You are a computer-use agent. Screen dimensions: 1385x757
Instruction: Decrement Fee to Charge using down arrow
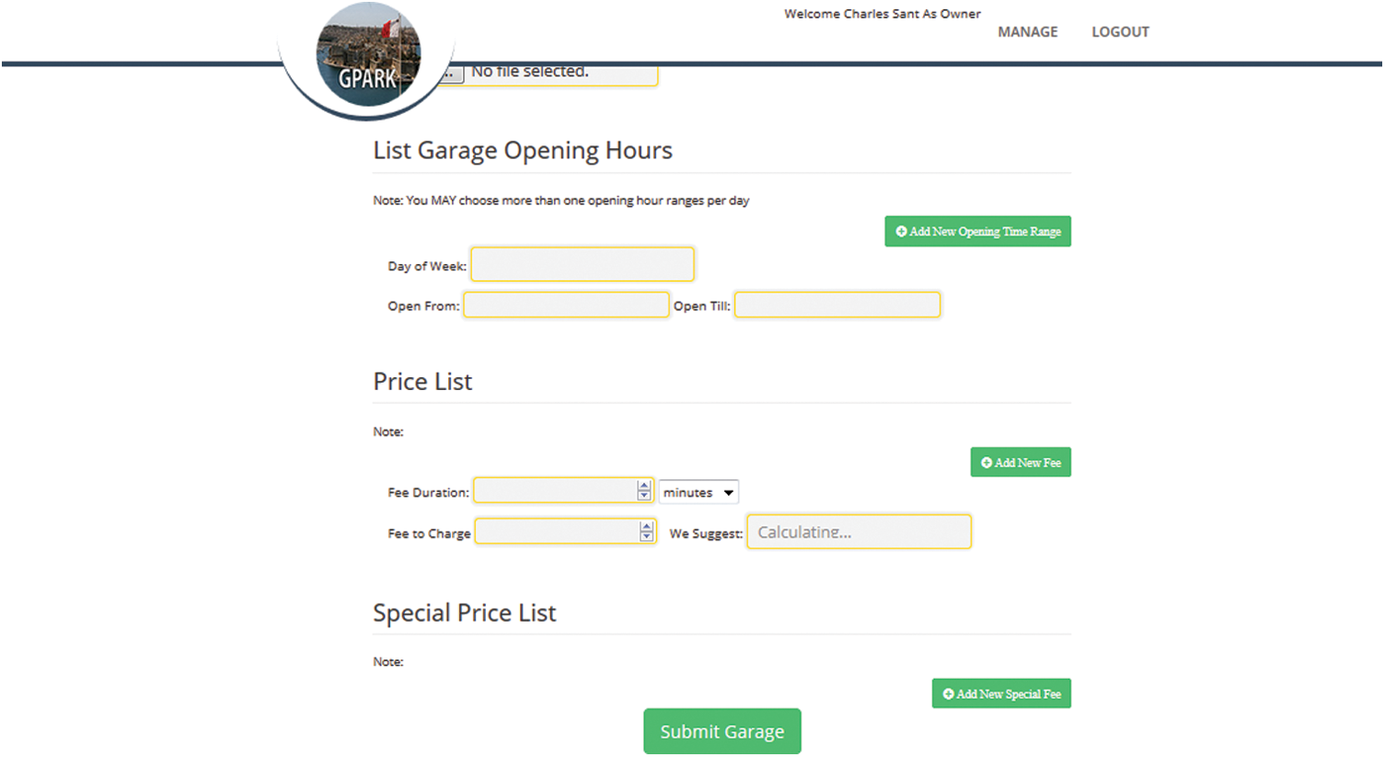(647, 537)
